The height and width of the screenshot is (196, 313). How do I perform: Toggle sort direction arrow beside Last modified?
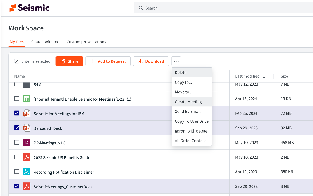point(264,77)
